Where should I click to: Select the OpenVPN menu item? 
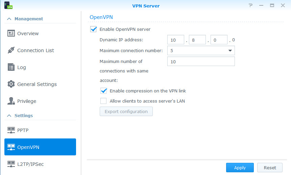[40, 147]
